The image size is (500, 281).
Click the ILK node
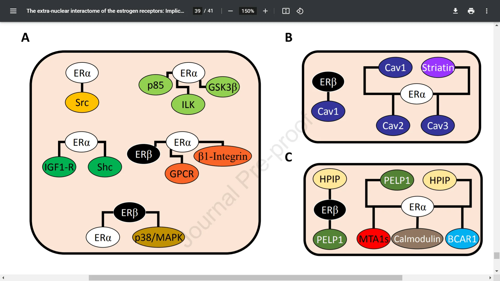click(x=188, y=104)
